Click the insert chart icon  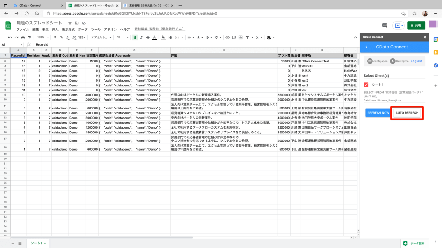241,37
